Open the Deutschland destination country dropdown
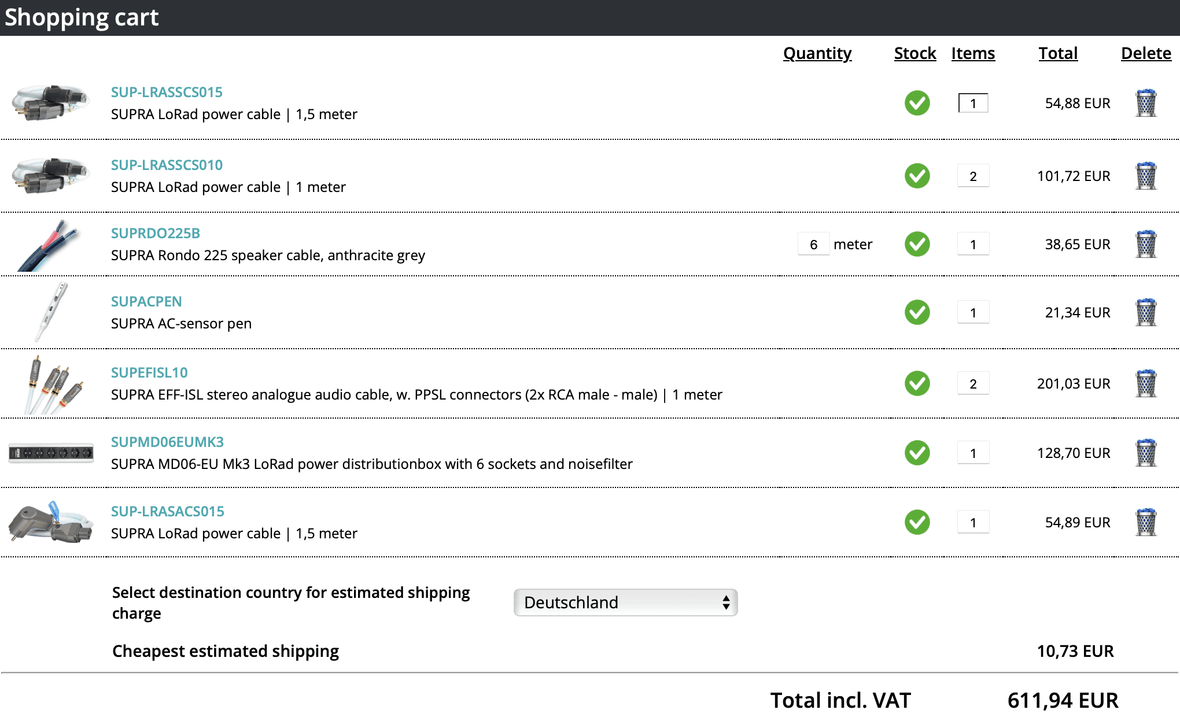1180x717 pixels. 625,603
